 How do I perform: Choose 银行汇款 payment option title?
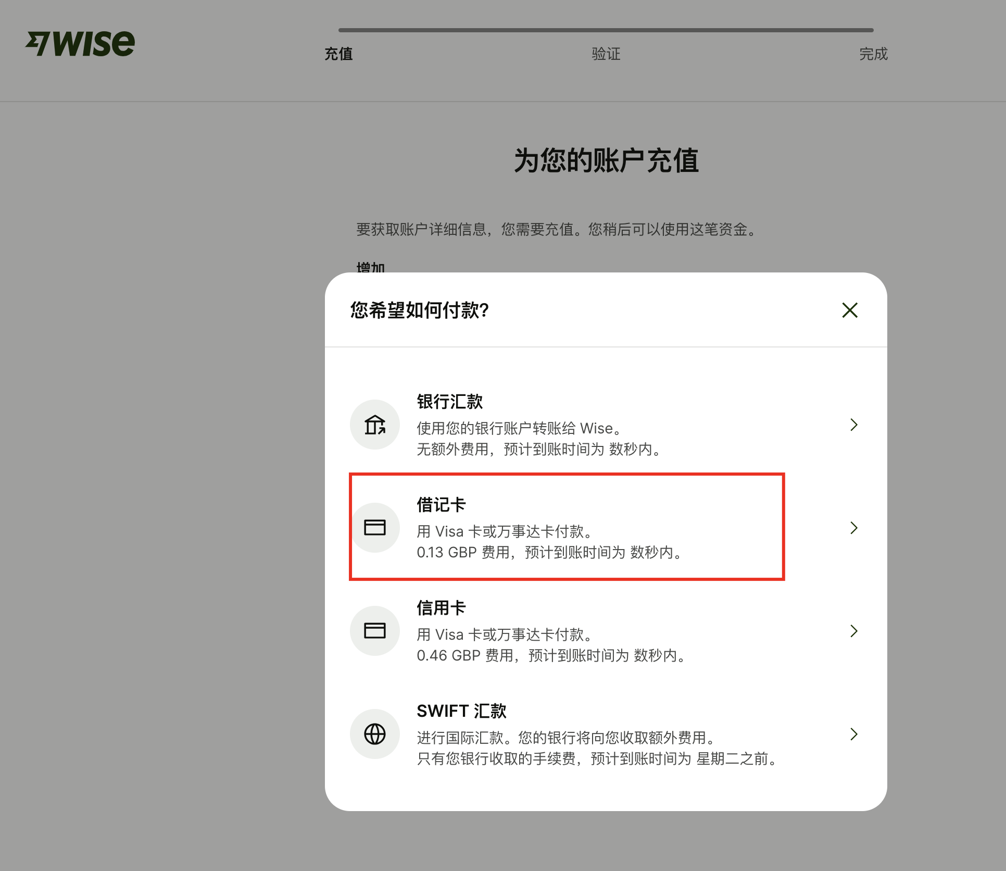tap(450, 402)
